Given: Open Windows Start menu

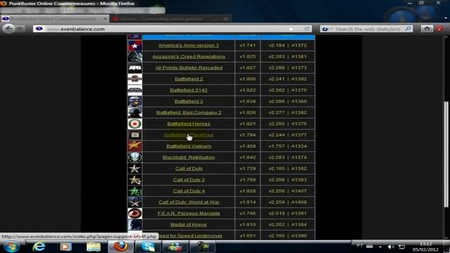Looking at the screenshot, I should point(12,247).
